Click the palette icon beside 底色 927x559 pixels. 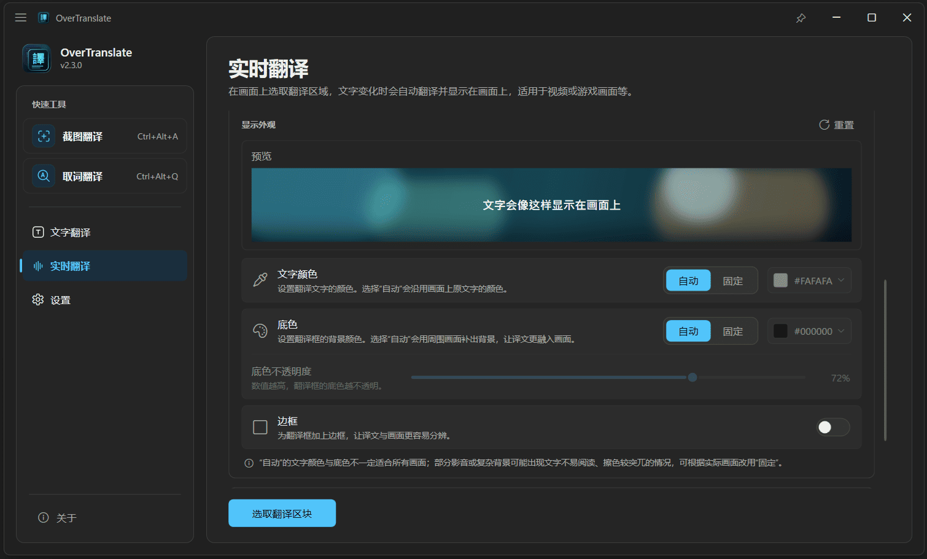click(260, 330)
